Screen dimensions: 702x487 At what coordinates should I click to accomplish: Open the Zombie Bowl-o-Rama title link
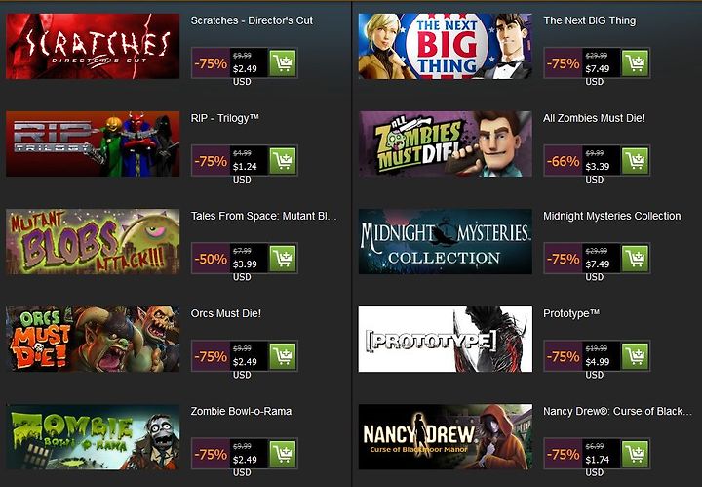click(241, 411)
